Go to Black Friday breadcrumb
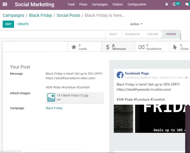 coord(41,15)
